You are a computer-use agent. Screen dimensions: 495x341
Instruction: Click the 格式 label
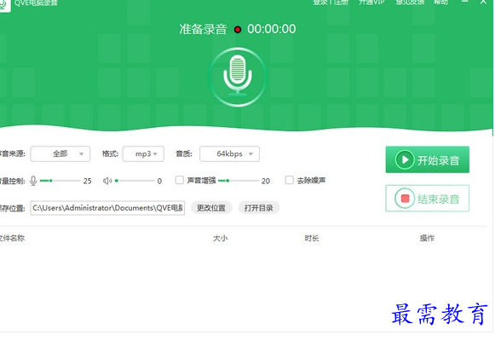point(110,153)
